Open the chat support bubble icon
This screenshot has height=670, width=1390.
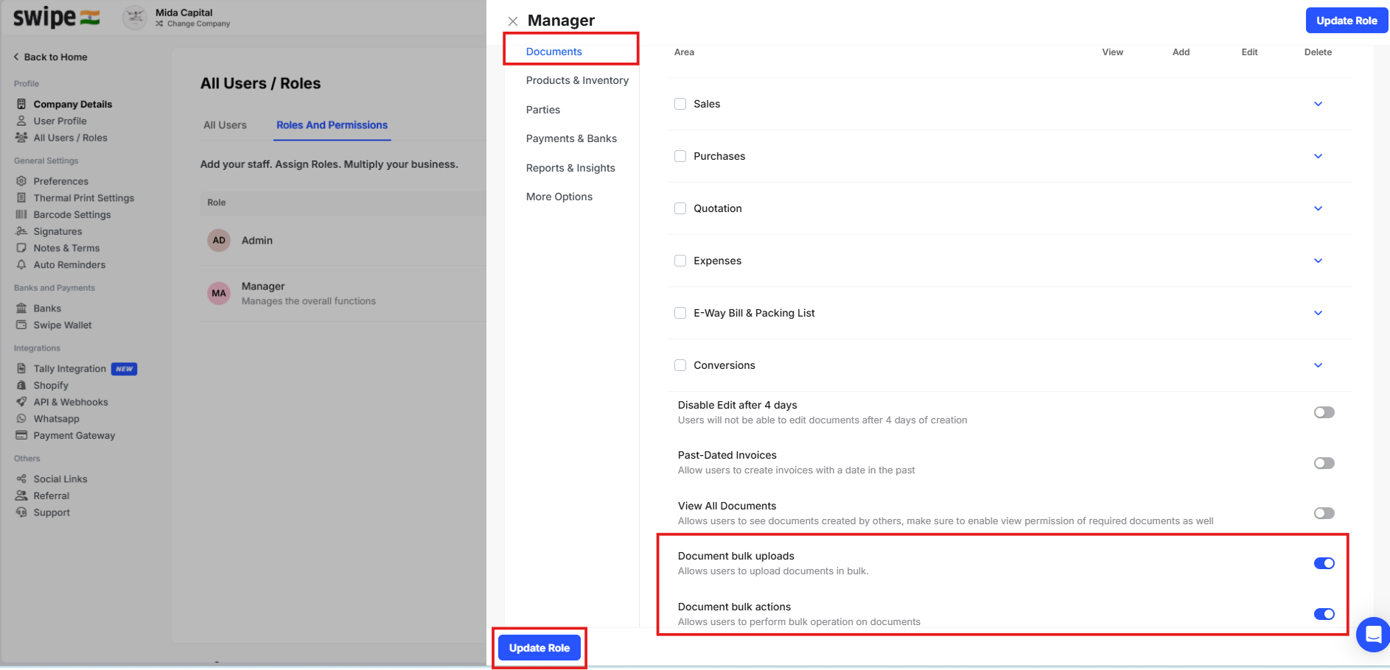click(1373, 634)
